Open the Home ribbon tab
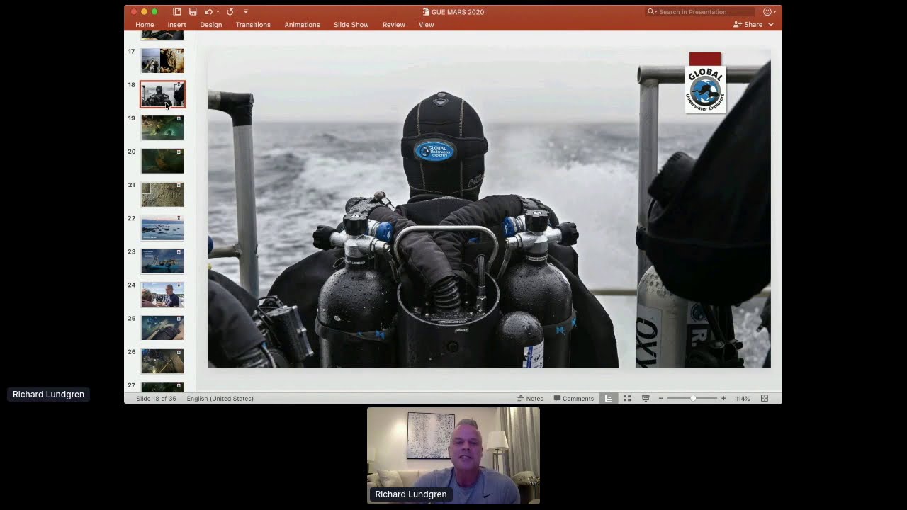The width and height of the screenshot is (907, 510). click(145, 25)
